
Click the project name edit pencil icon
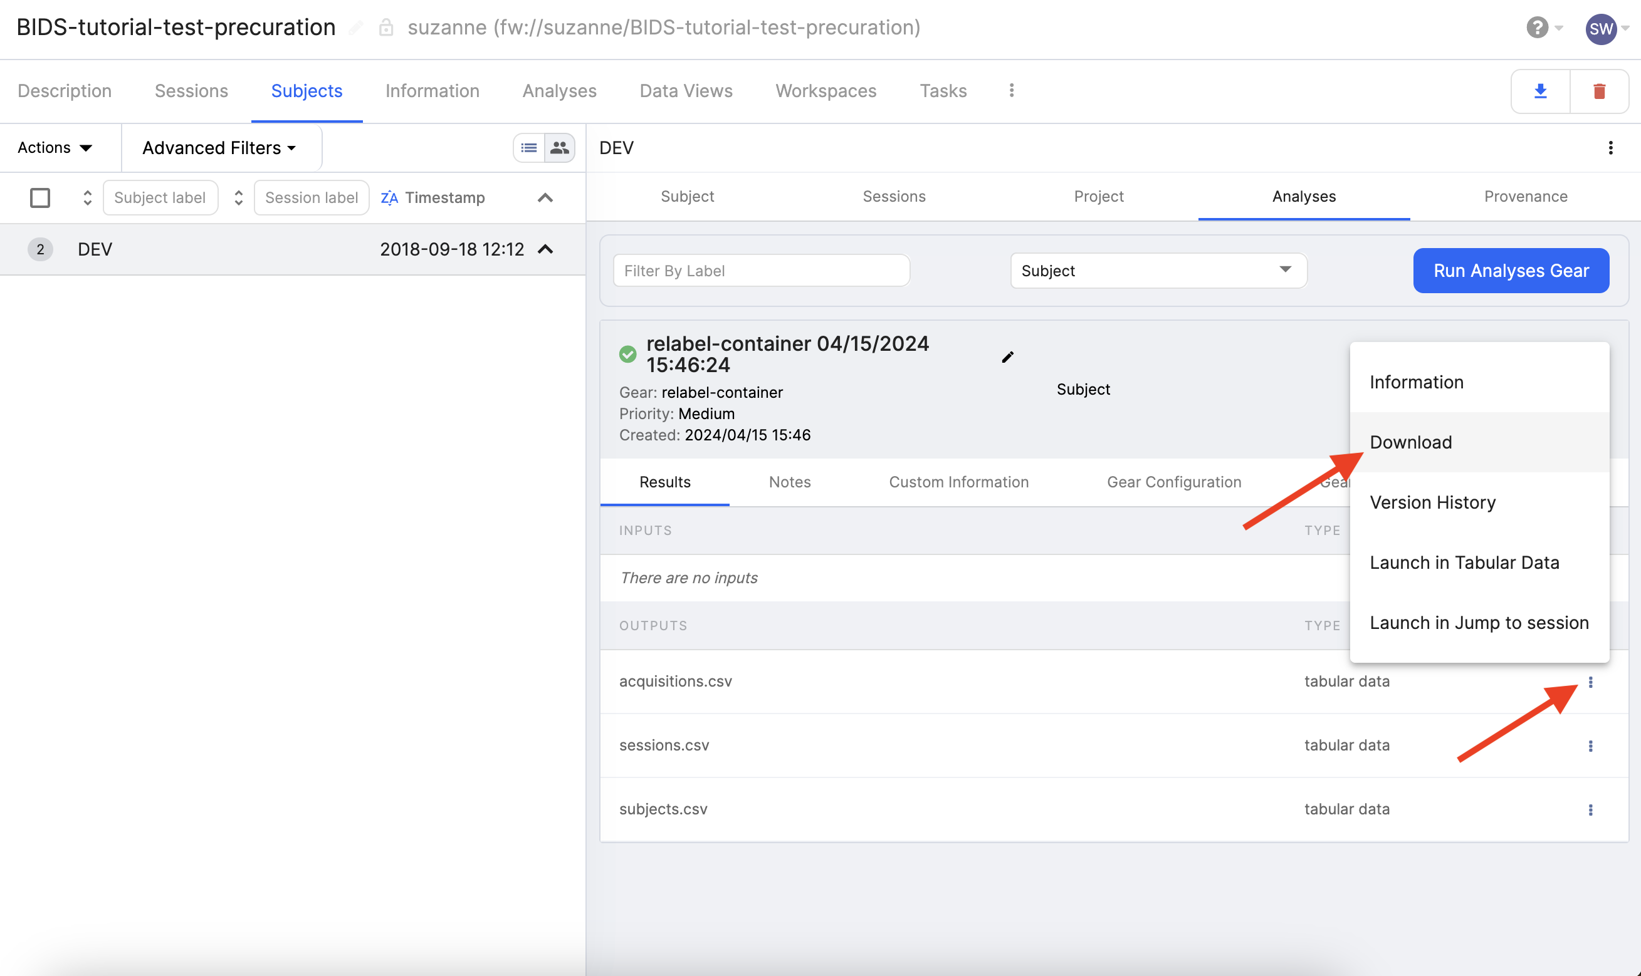[356, 28]
